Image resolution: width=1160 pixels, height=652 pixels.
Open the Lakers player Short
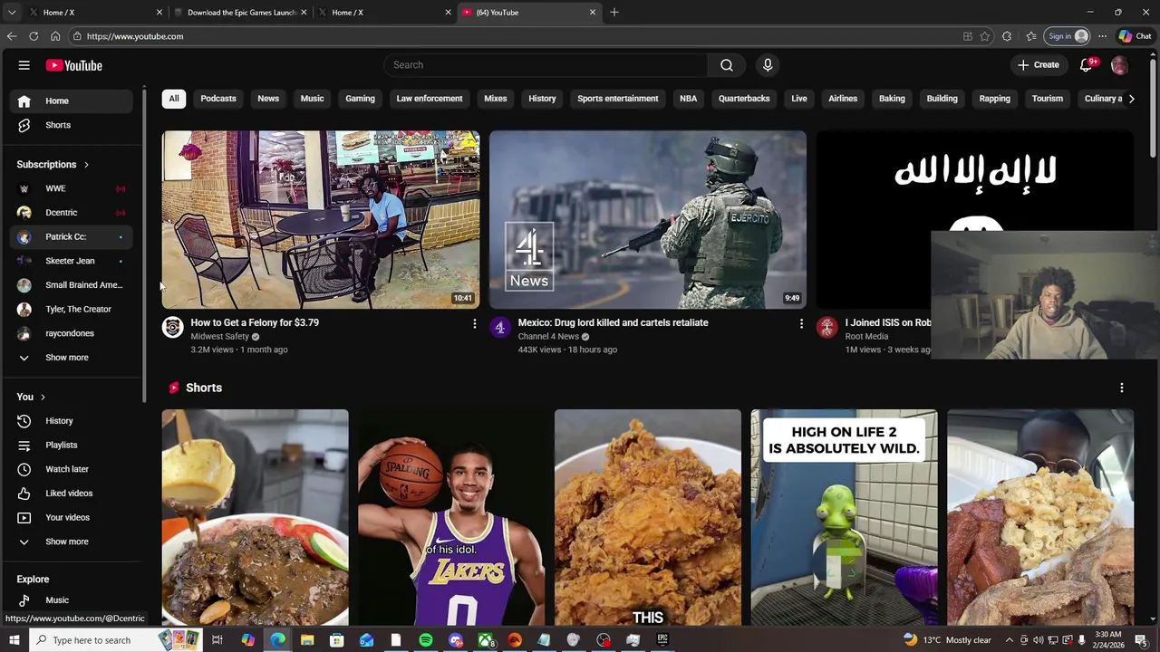coord(451,517)
